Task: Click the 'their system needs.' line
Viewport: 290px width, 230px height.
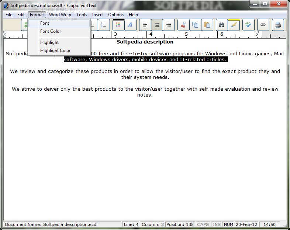Action: click(x=145, y=77)
